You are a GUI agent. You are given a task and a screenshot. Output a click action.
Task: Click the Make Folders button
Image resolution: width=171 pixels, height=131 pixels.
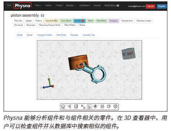[x=70, y=25]
